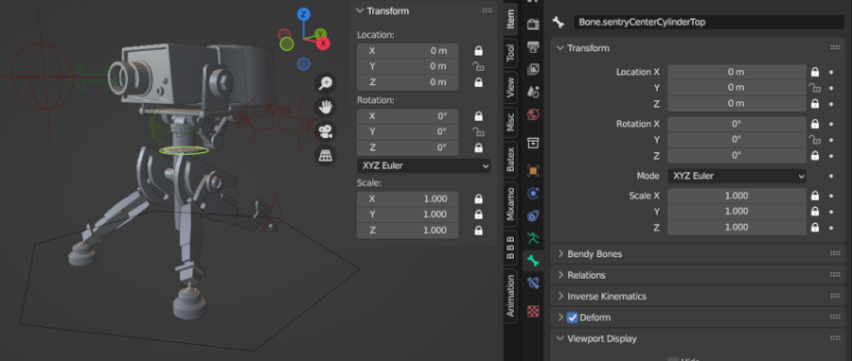Click the zoom magnifier viewport icon
This screenshot has width=852, height=361.
[x=326, y=83]
